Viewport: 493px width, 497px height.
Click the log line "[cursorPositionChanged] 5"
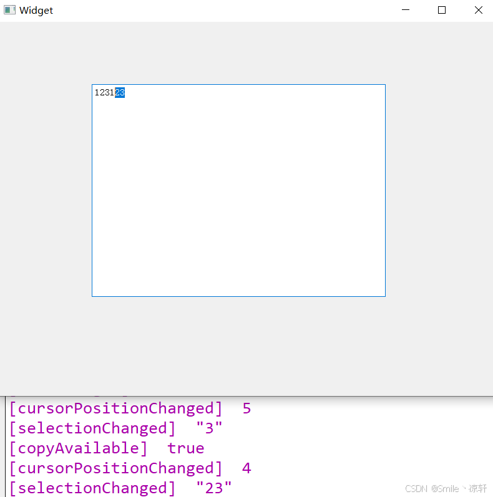click(130, 408)
